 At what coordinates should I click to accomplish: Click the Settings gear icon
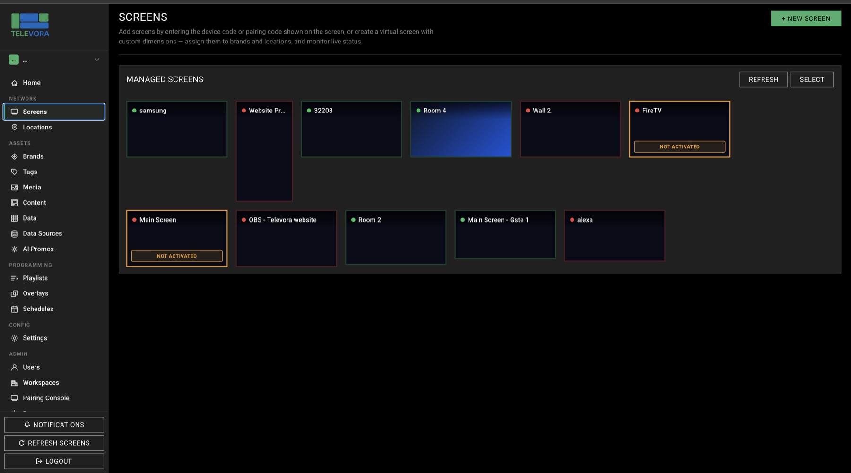(15, 338)
